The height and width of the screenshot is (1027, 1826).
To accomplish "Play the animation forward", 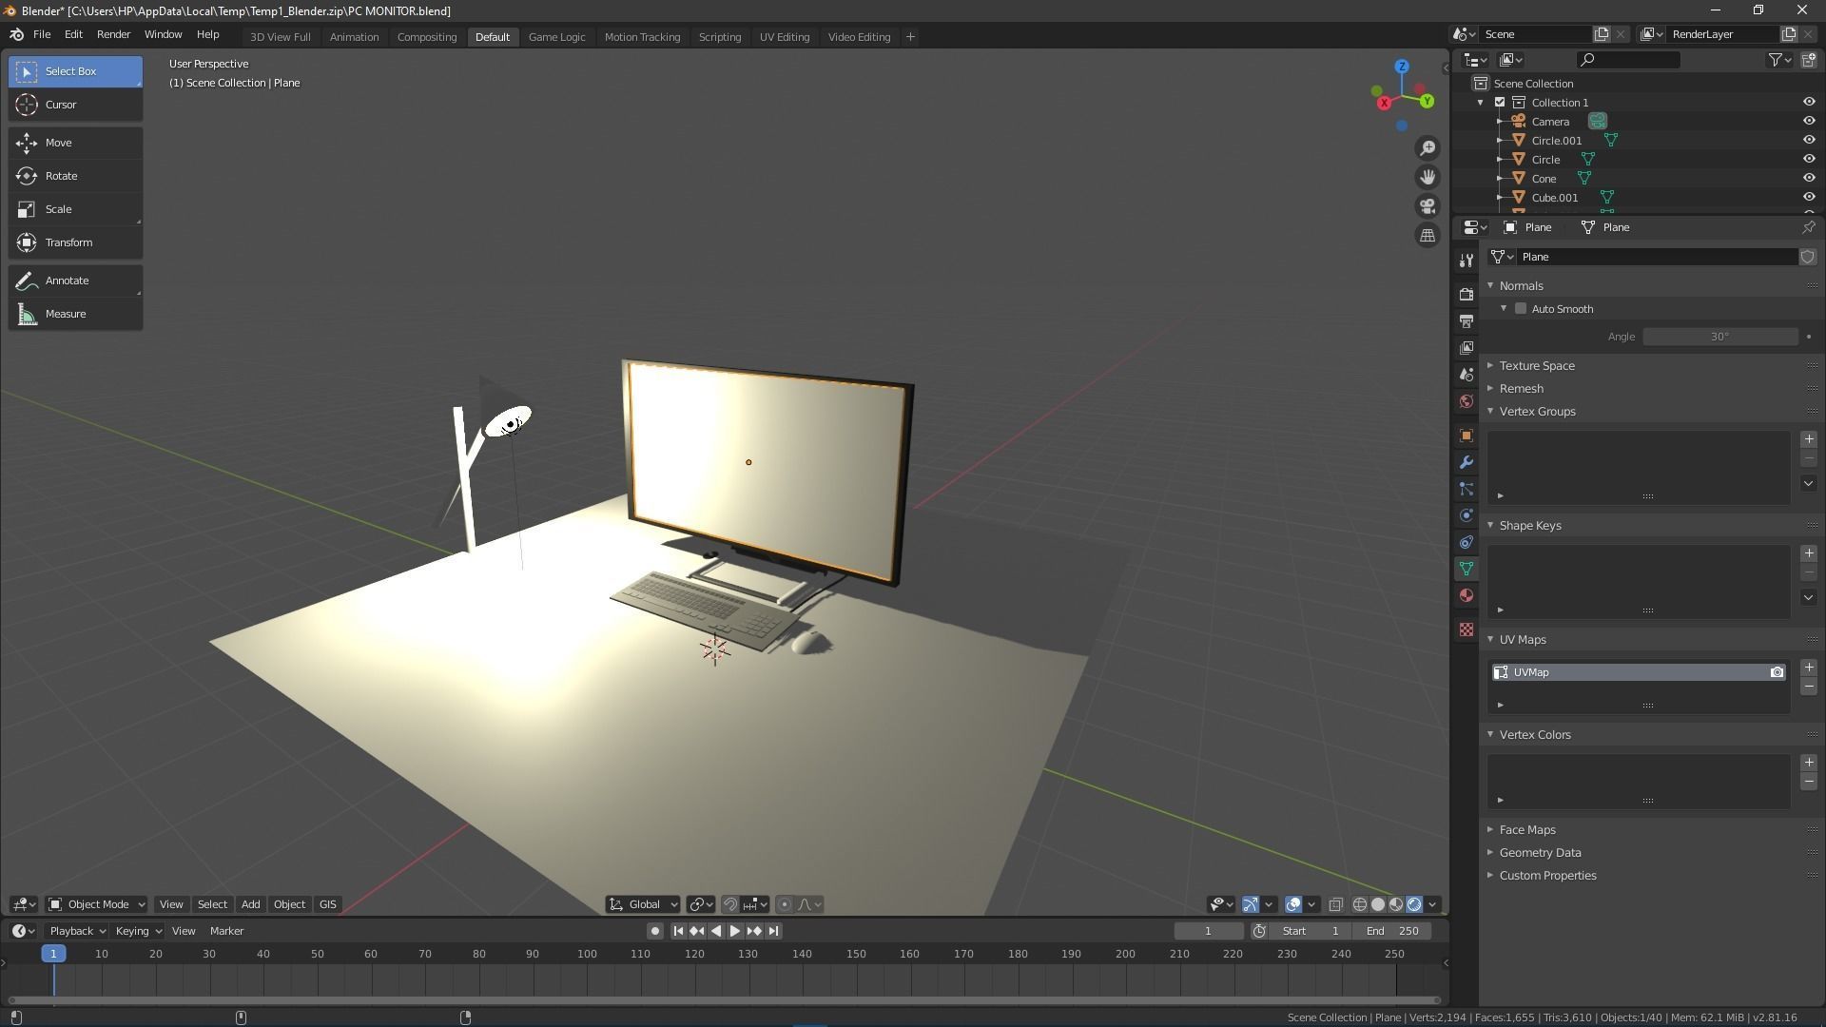I will [x=734, y=931].
